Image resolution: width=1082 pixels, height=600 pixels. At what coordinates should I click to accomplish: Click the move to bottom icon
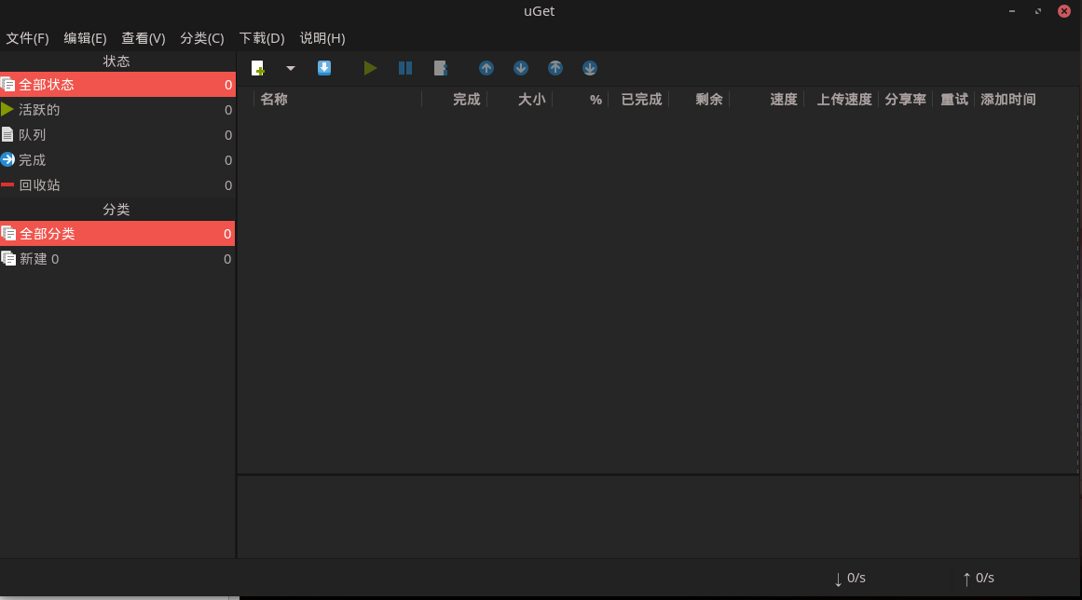tap(590, 68)
